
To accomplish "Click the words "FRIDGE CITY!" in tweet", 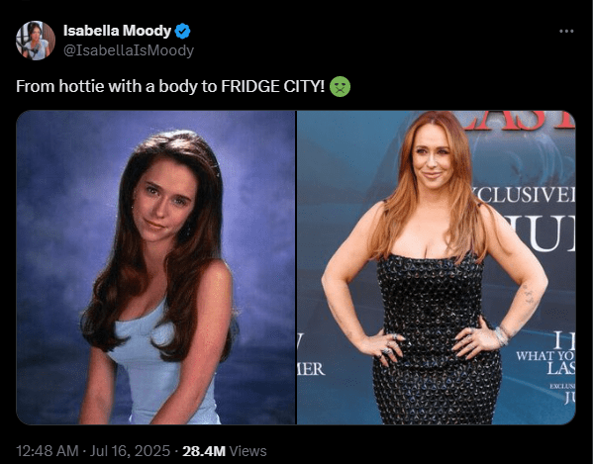I will click(x=272, y=86).
